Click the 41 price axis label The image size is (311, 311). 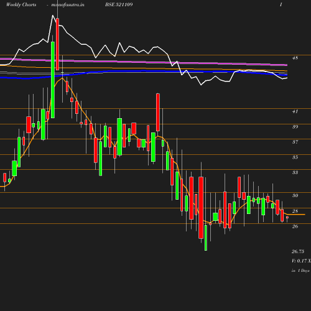(x=295, y=111)
